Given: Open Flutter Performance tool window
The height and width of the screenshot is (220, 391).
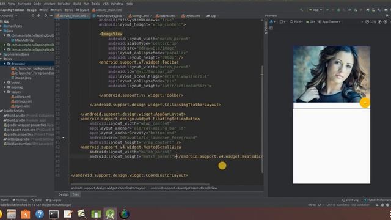Looking at the screenshot, I should [x=378, y=200].
